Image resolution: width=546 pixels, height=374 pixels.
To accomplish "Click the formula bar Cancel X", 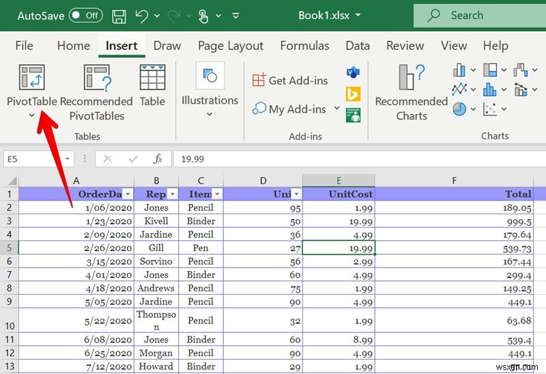I will pos(108,159).
